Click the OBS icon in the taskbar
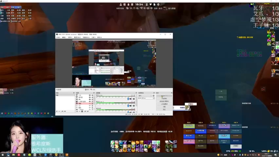 [x=62, y=155]
